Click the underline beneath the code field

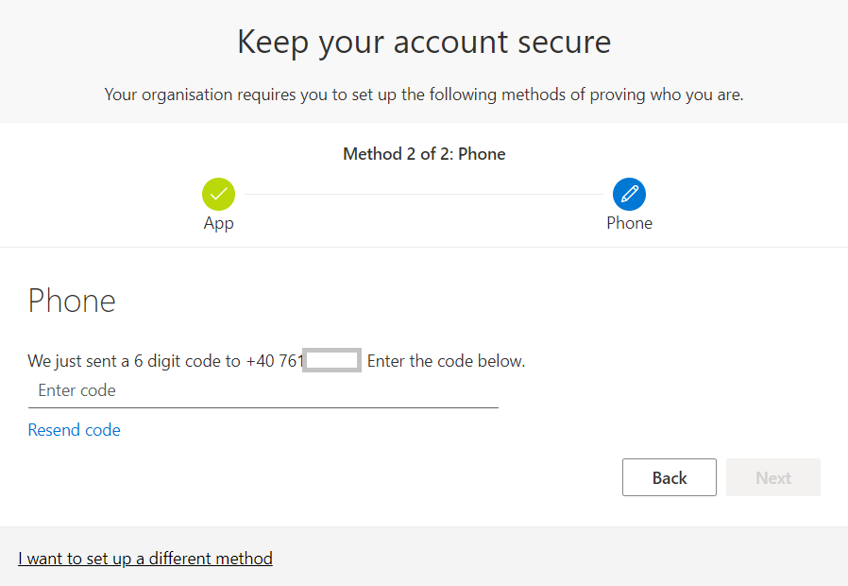[263, 407]
